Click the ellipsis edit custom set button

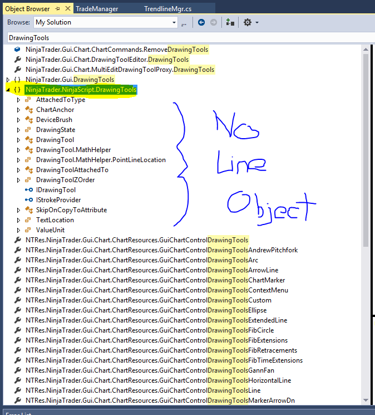184,24
